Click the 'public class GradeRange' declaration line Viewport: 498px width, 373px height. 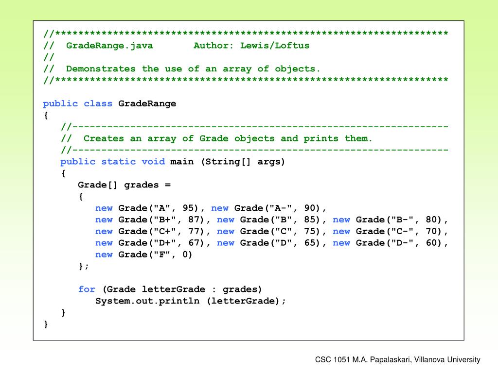pyautogui.click(x=109, y=104)
